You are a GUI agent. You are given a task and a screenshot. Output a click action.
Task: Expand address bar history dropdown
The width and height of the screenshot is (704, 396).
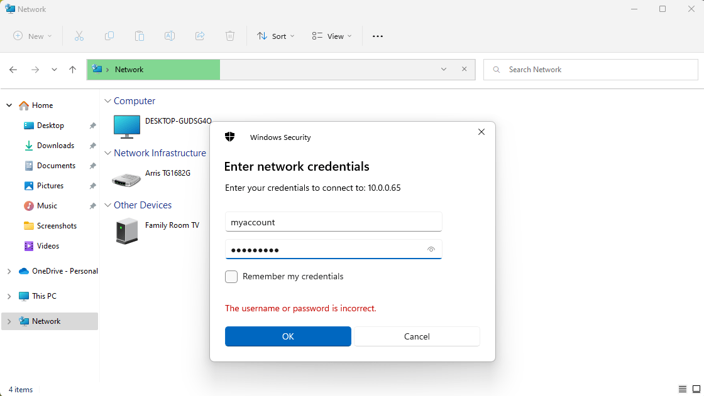coord(444,69)
